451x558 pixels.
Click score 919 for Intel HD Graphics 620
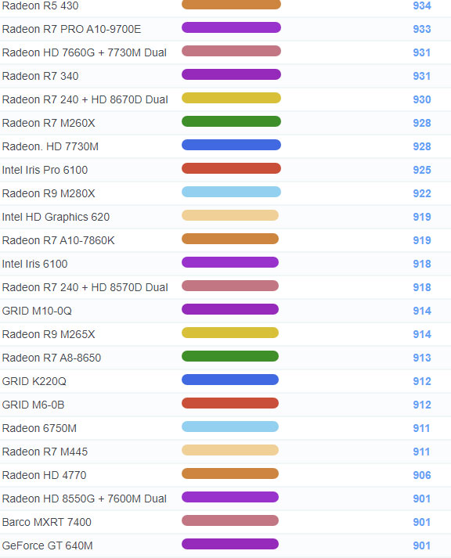[422, 217]
